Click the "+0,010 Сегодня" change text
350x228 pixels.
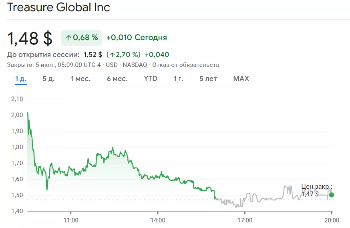point(137,38)
